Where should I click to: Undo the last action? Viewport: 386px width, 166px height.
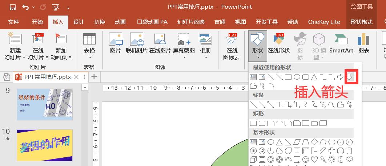pos(25,7)
